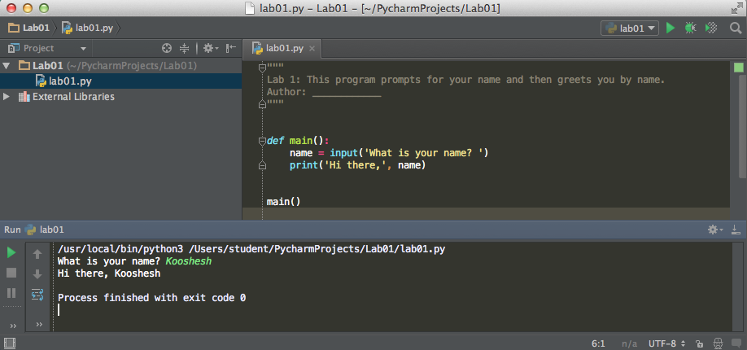Pause console output in Run panel
The width and height of the screenshot is (747, 350).
[x=11, y=292]
